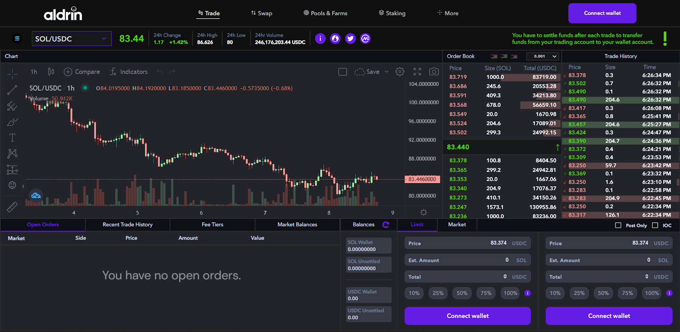
Task: Select the text annotation tool
Action: tap(12, 138)
